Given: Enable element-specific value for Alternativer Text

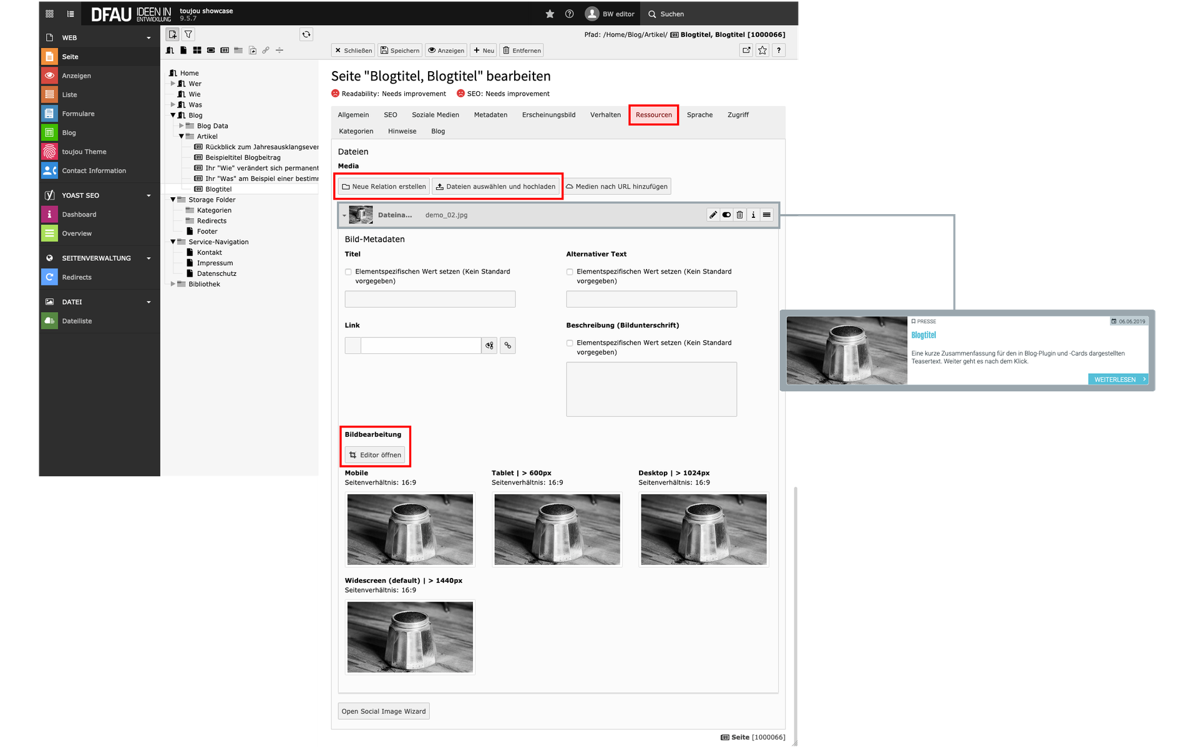Looking at the screenshot, I should coord(570,272).
